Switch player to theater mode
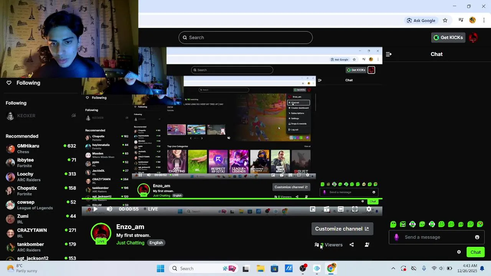This screenshot has width=491, height=276. pos(341,209)
